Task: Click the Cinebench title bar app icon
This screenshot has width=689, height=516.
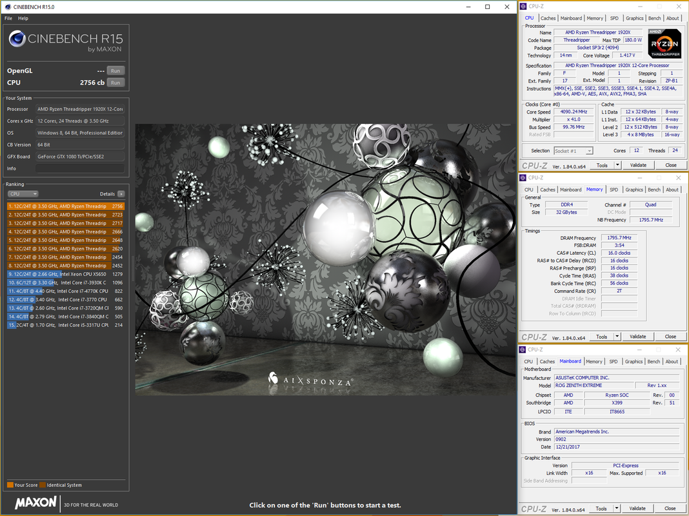Action: click(x=6, y=6)
